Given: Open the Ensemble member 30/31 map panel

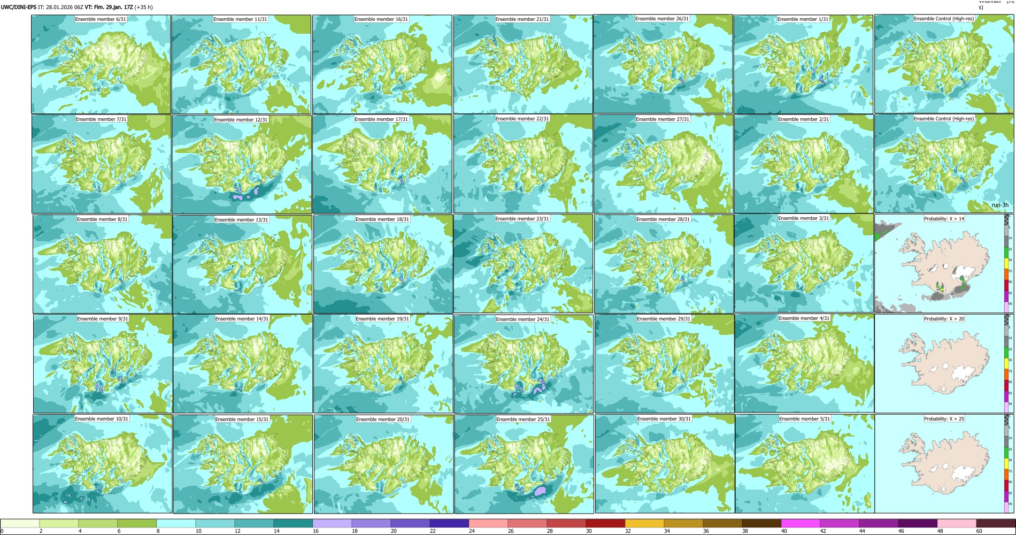Looking at the screenshot, I should 665,463.
